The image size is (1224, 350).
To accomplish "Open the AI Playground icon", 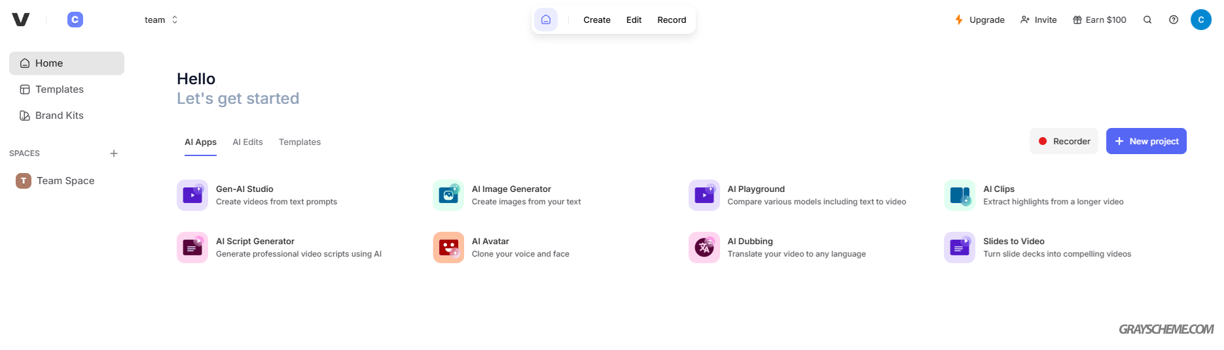I will (x=704, y=195).
